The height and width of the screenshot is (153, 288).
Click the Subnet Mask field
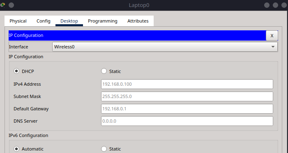pos(187,96)
